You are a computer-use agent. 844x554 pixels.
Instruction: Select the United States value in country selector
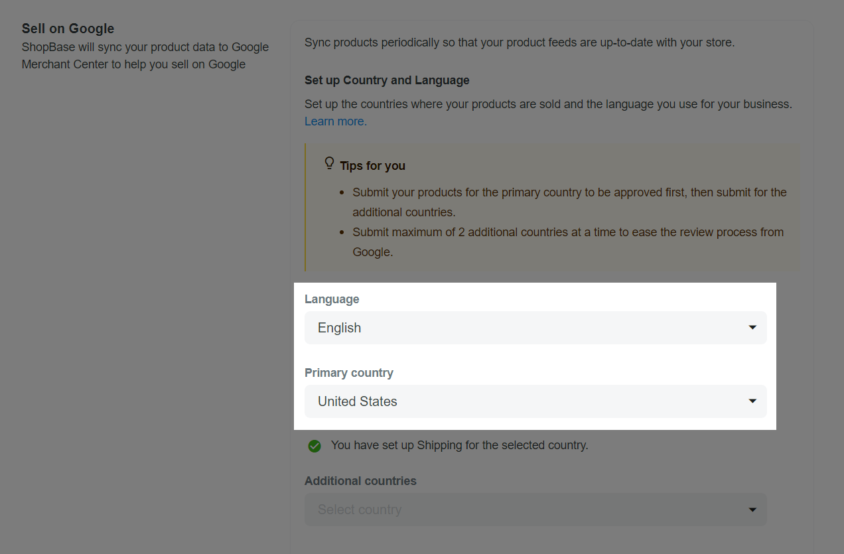point(358,401)
